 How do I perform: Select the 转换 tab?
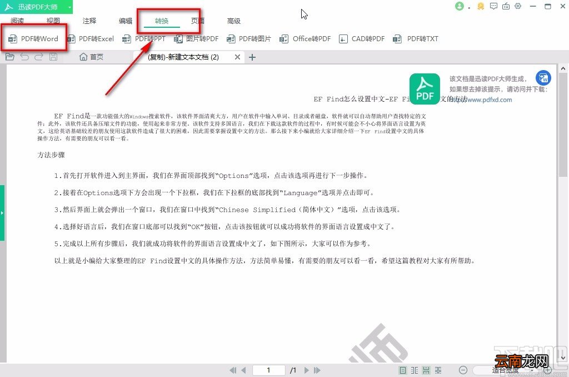click(x=162, y=21)
